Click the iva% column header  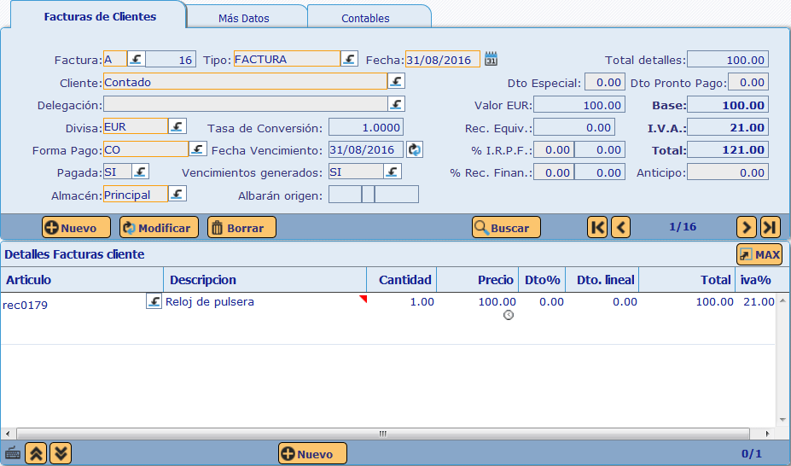[755, 280]
